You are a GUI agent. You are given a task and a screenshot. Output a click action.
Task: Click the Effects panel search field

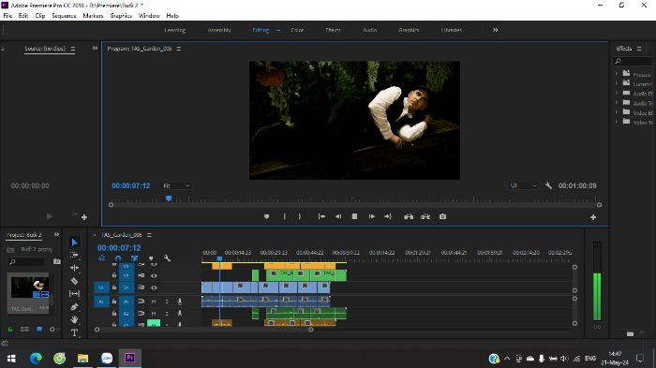tap(633, 62)
